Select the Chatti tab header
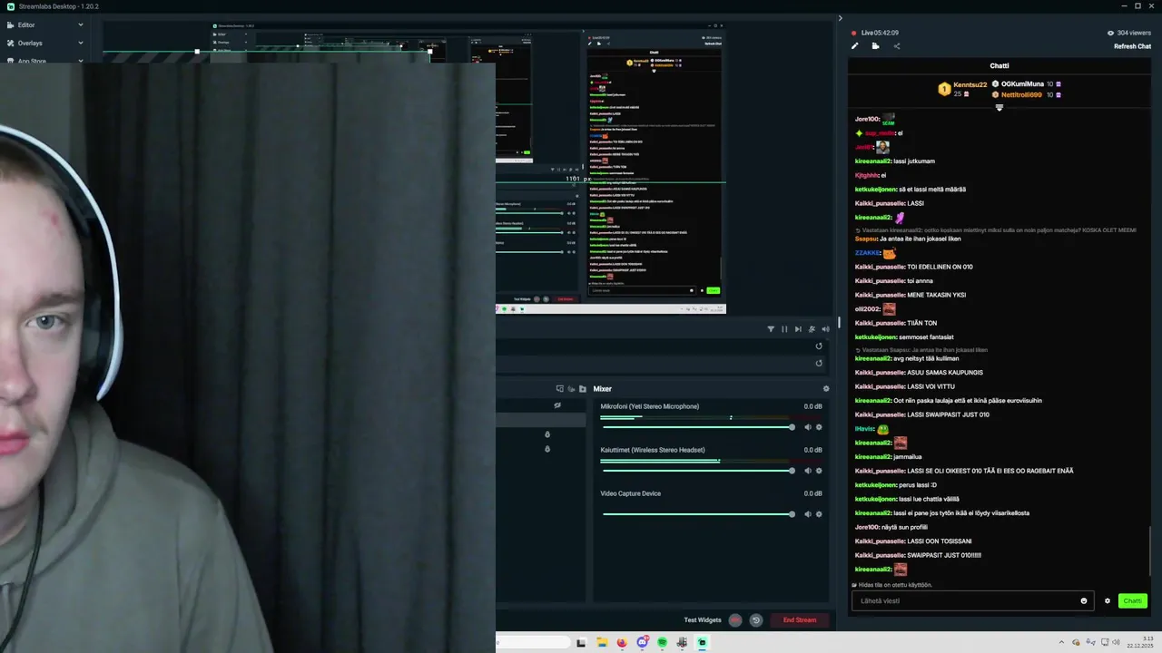The image size is (1162, 653). point(999,65)
